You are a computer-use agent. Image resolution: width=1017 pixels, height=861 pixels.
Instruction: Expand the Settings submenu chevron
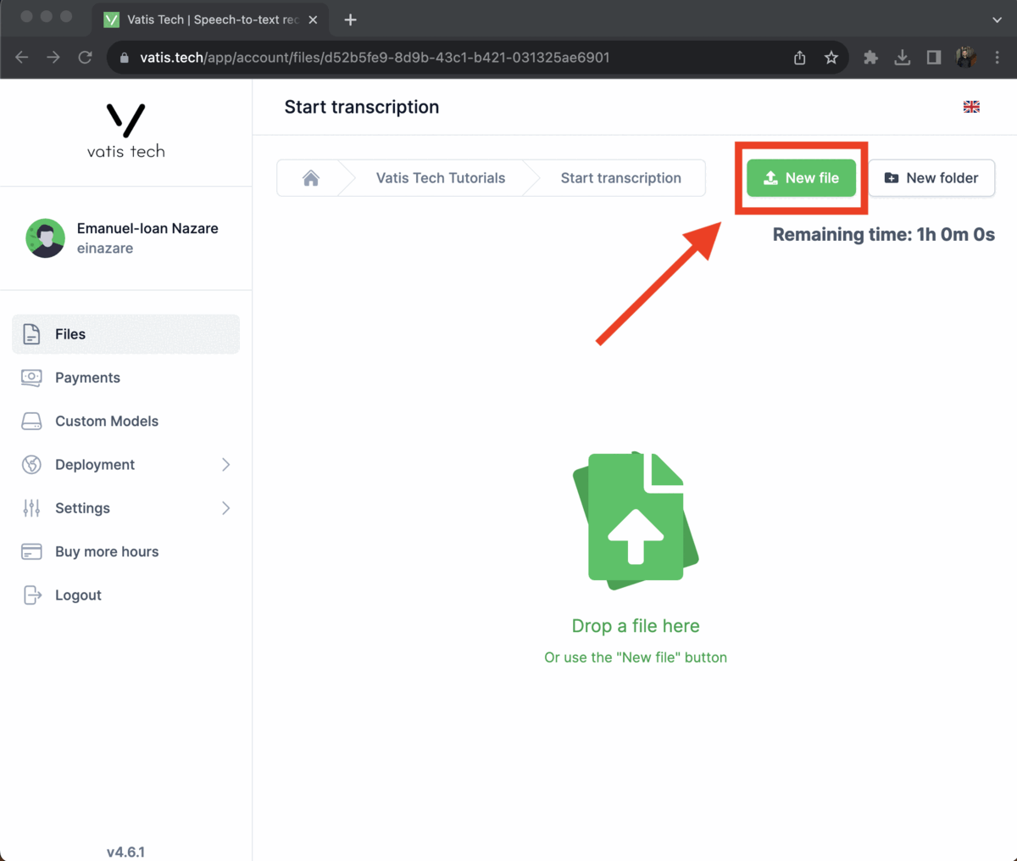click(x=225, y=508)
